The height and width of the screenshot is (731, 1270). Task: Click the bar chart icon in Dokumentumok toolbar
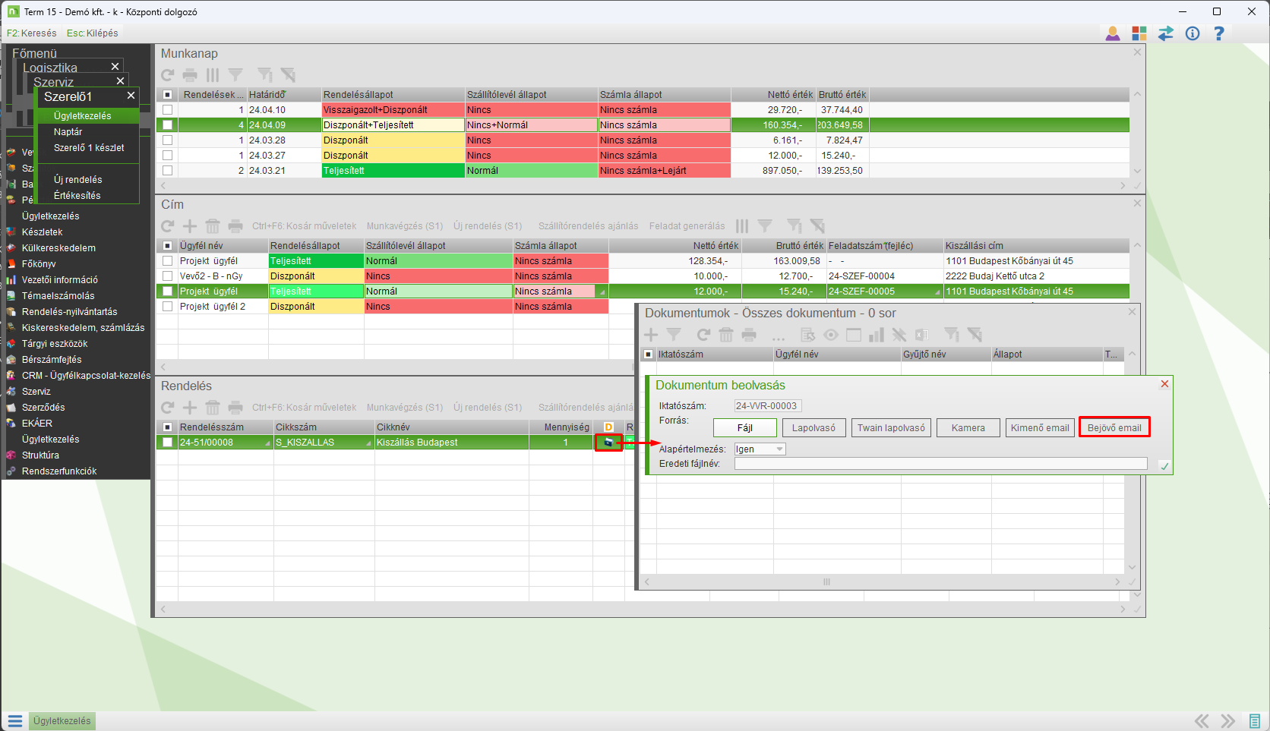(x=877, y=335)
